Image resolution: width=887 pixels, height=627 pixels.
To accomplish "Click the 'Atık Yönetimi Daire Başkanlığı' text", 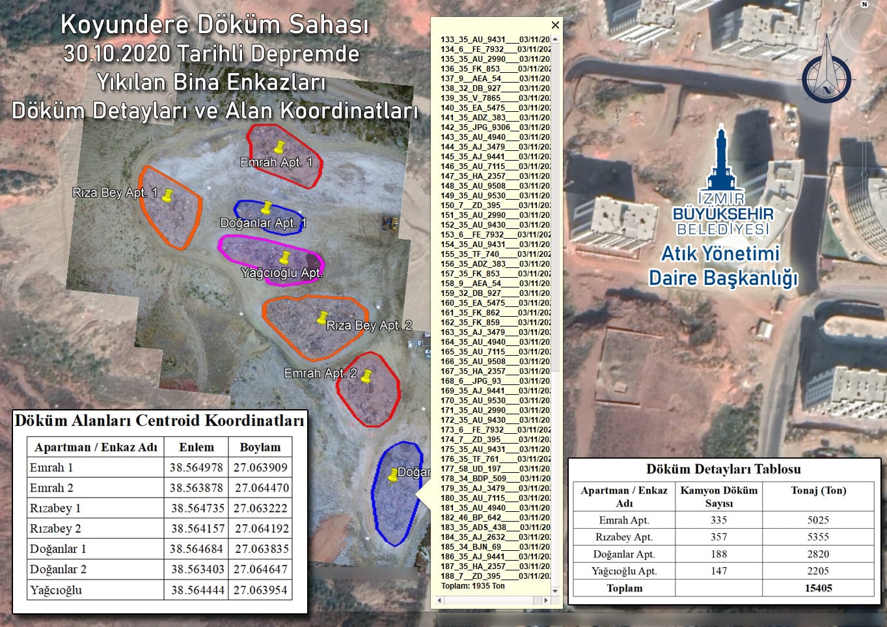I will tap(722, 265).
